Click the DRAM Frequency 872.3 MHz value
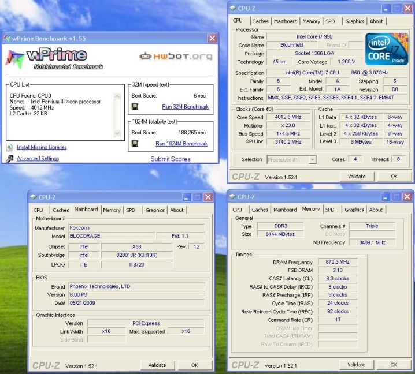Screen dimensions: 415x374 click(x=338, y=262)
